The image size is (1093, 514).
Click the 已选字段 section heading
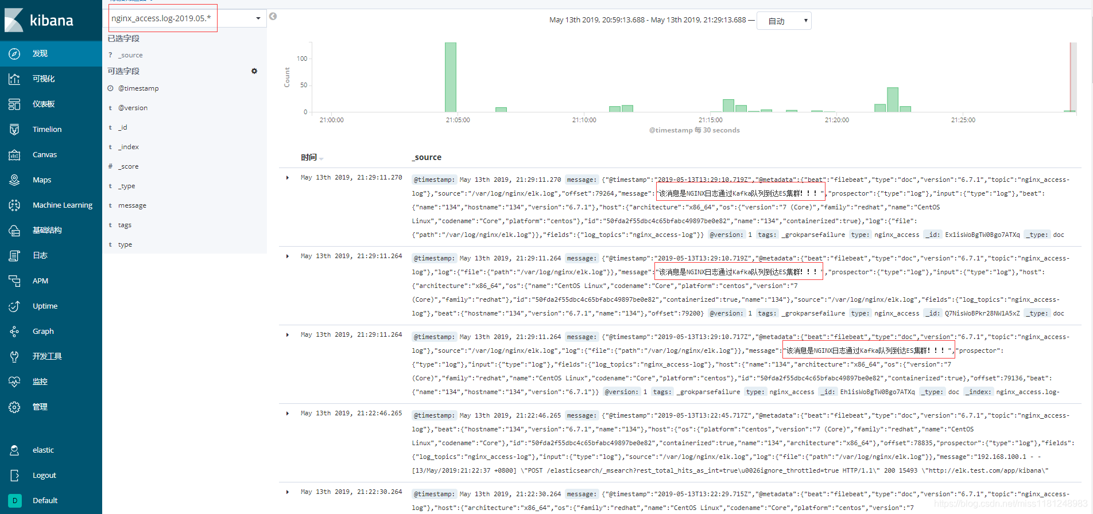123,38
